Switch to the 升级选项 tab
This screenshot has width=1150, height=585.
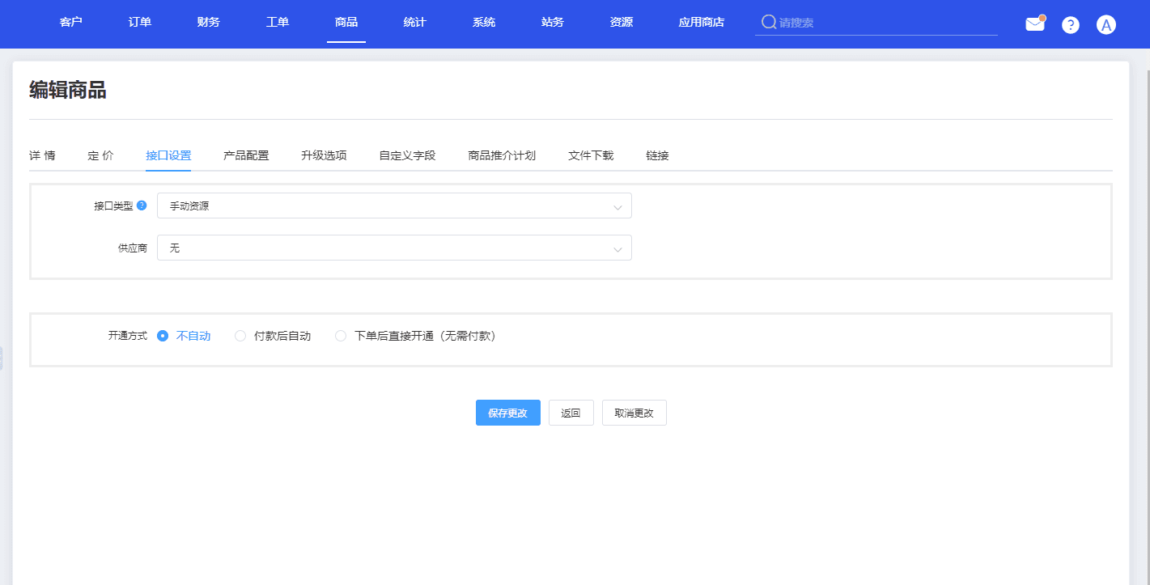[324, 155]
